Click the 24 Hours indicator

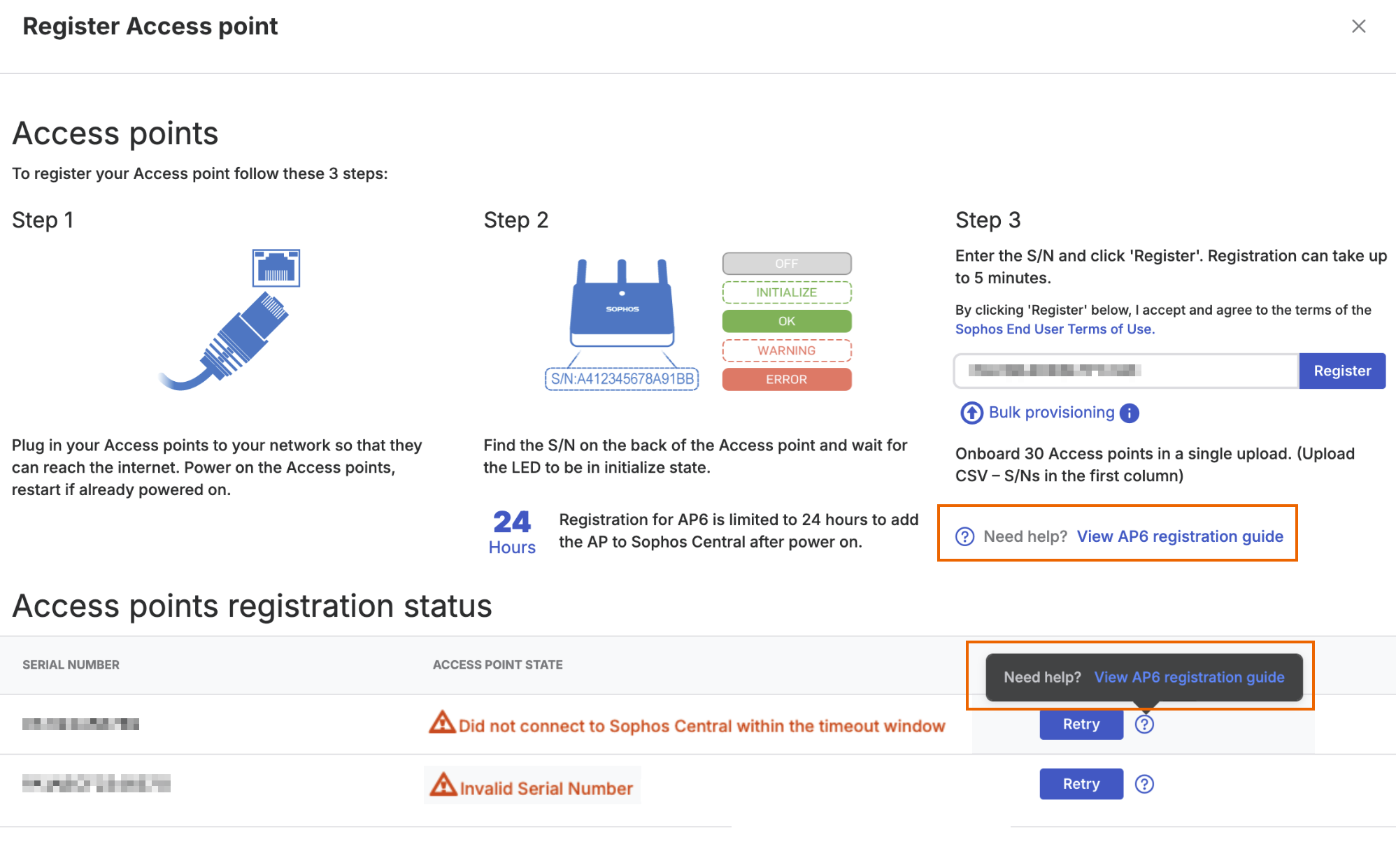coord(512,532)
